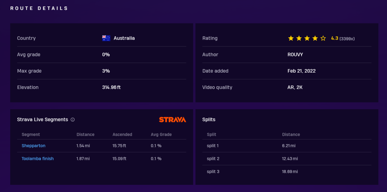Click the empty fifth rating star

click(x=323, y=38)
